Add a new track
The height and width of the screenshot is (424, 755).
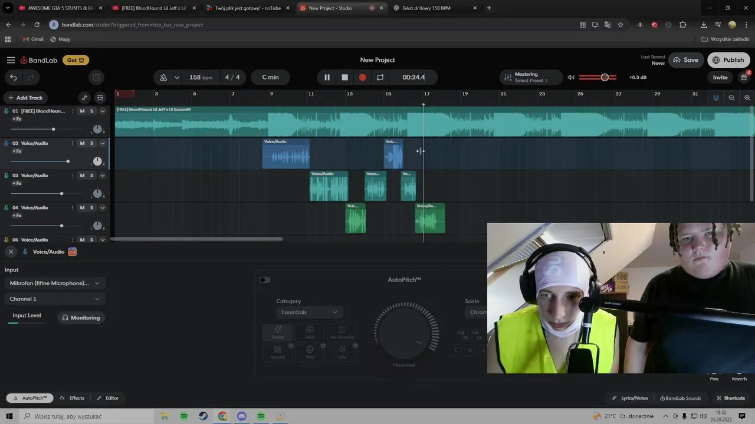click(25, 98)
